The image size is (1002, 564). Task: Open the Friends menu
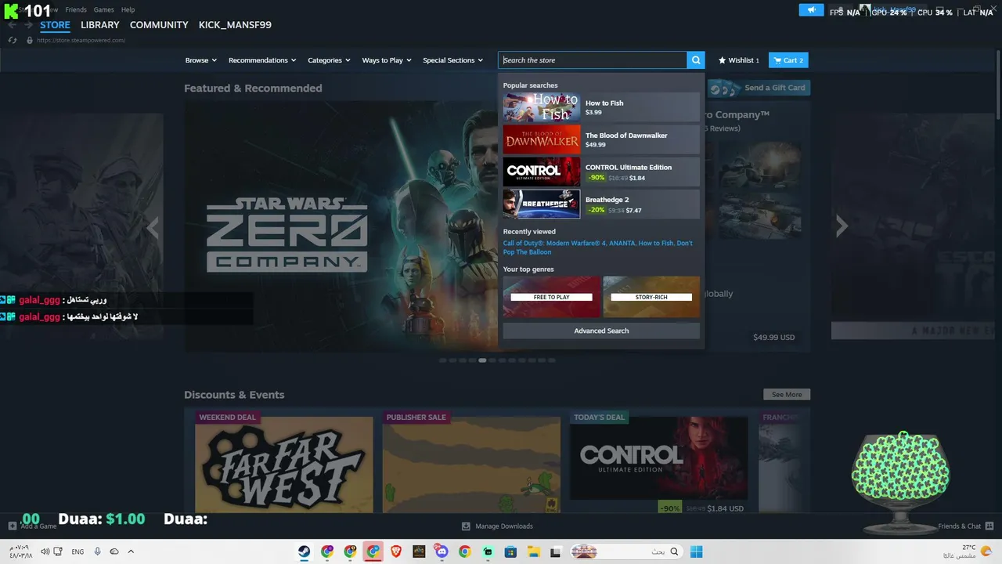[76, 9]
